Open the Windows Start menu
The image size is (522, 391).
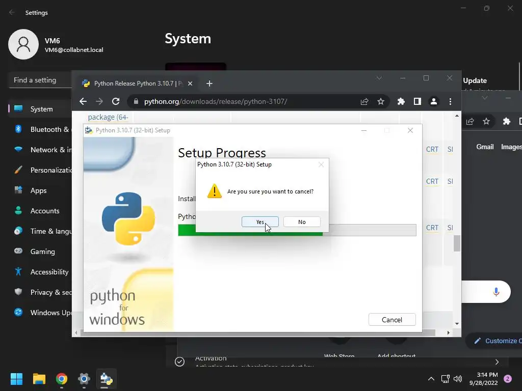pyautogui.click(x=16, y=379)
